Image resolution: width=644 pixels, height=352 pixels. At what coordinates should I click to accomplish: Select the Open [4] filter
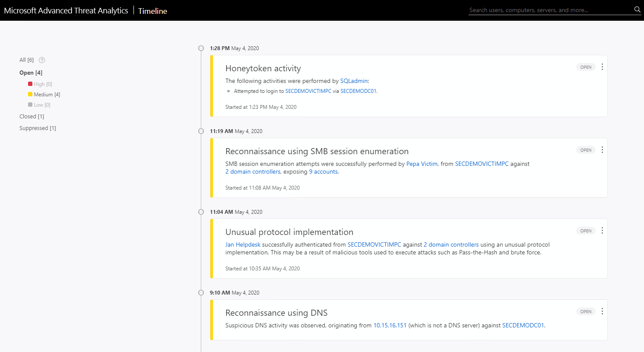click(31, 73)
